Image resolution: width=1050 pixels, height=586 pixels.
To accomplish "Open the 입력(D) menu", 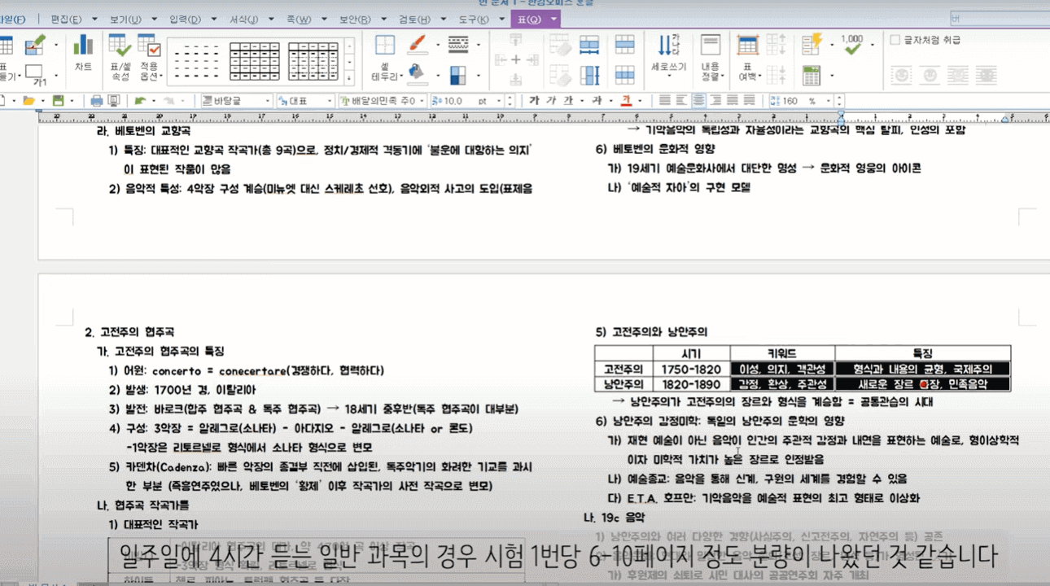I will [185, 19].
